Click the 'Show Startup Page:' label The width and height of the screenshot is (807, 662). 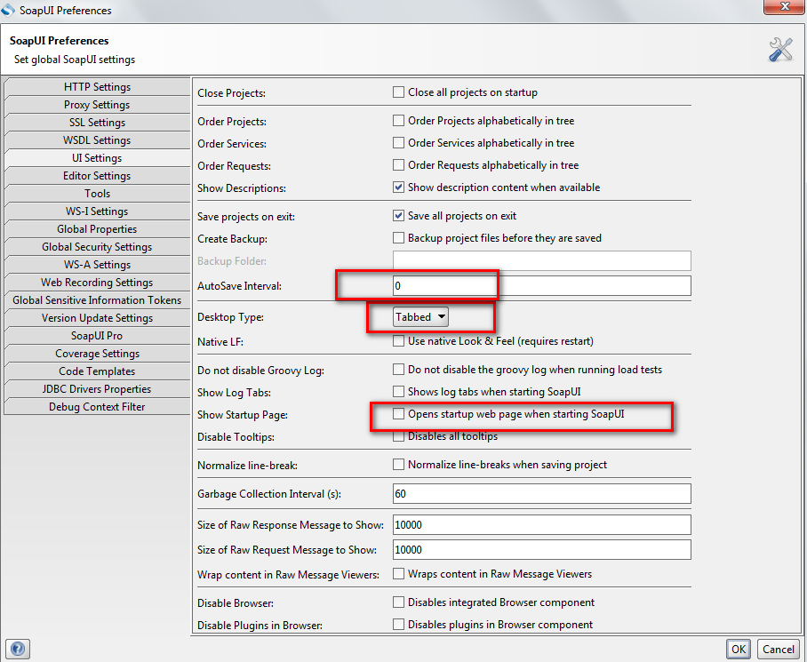pos(243,415)
